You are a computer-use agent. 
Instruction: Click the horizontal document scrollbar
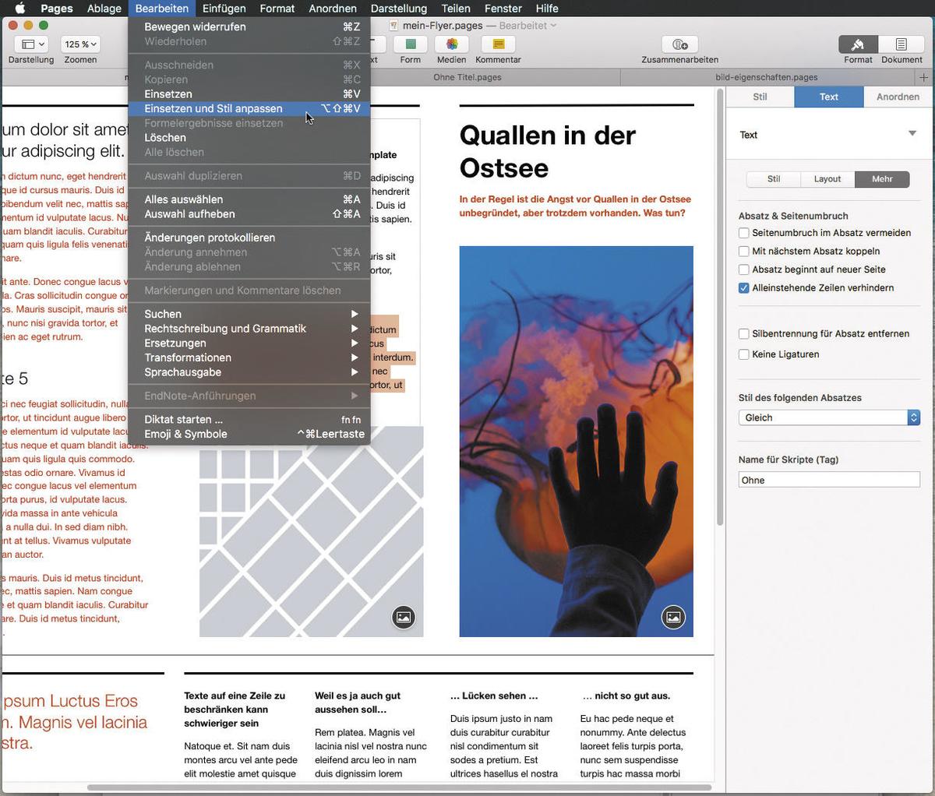(x=400, y=787)
